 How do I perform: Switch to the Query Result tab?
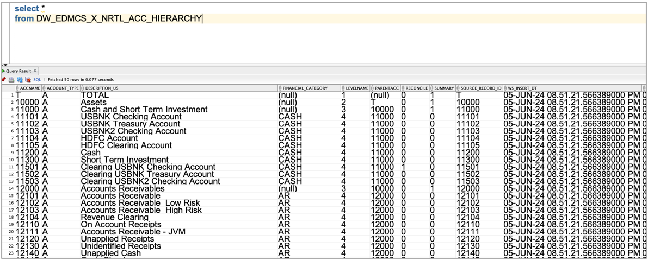(x=18, y=71)
